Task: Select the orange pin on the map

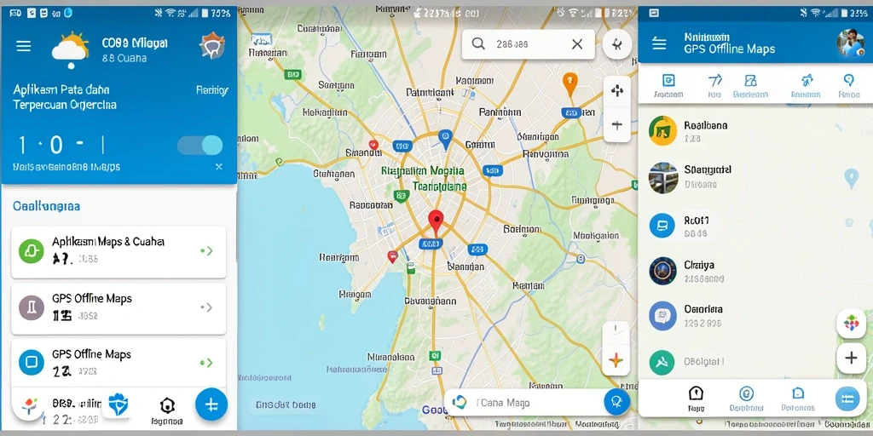Action: pos(569,84)
